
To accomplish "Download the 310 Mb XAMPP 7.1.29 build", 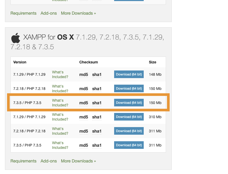I will pos(129,117).
